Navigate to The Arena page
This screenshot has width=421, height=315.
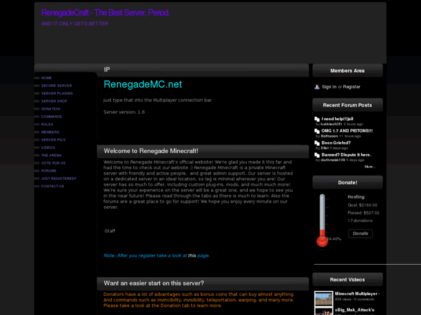coord(52,155)
